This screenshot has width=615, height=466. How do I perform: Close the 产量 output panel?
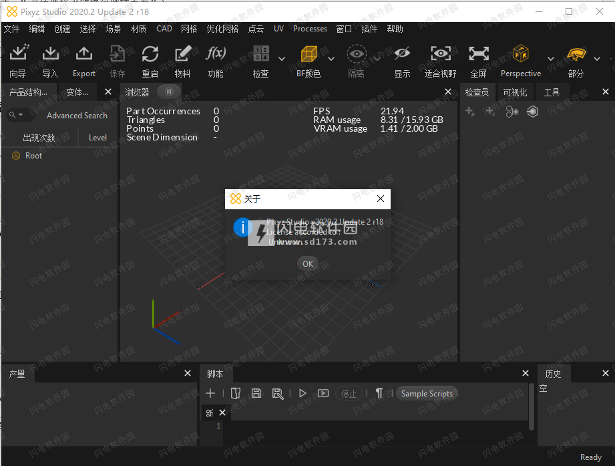coord(188,373)
